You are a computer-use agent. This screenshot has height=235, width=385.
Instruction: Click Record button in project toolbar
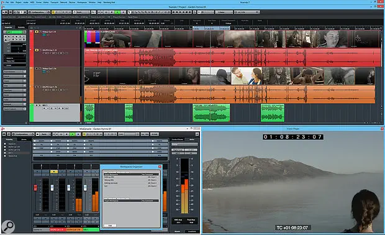pyautogui.click(x=123, y=12)
